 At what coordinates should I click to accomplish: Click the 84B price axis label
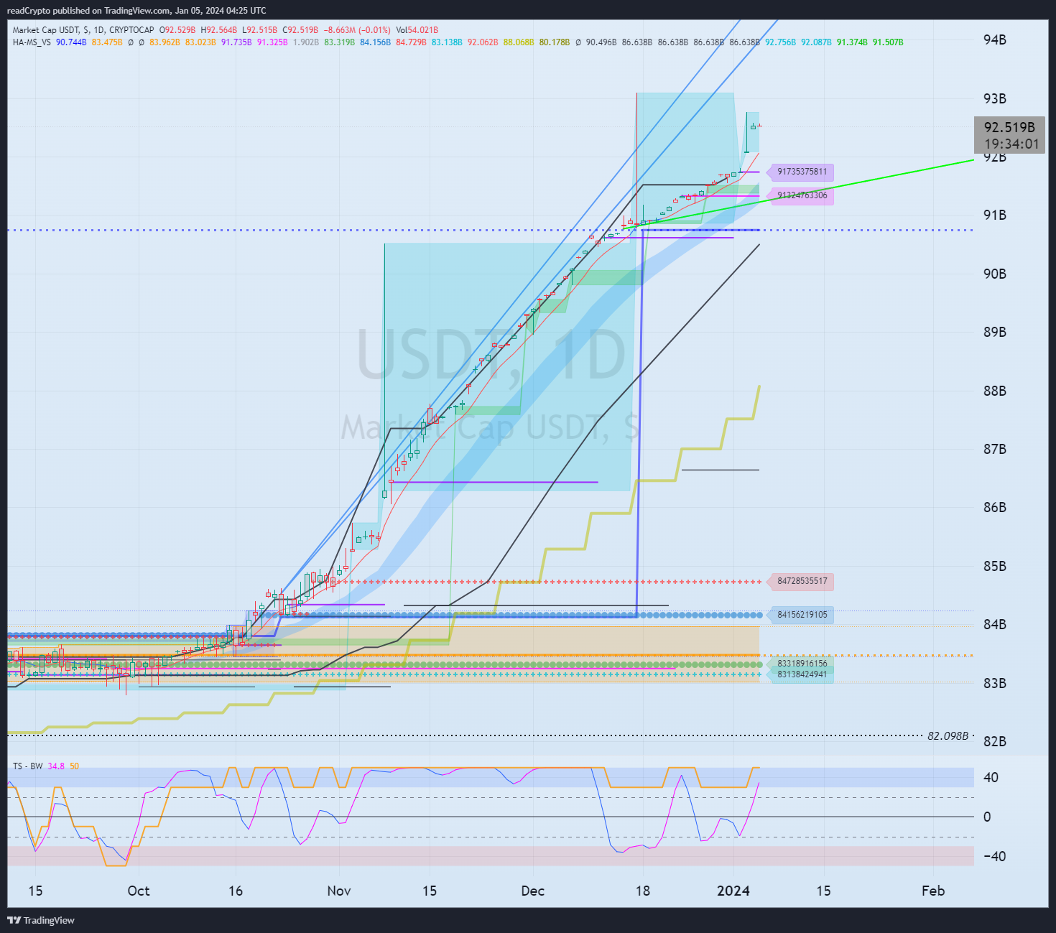point(995,624)
